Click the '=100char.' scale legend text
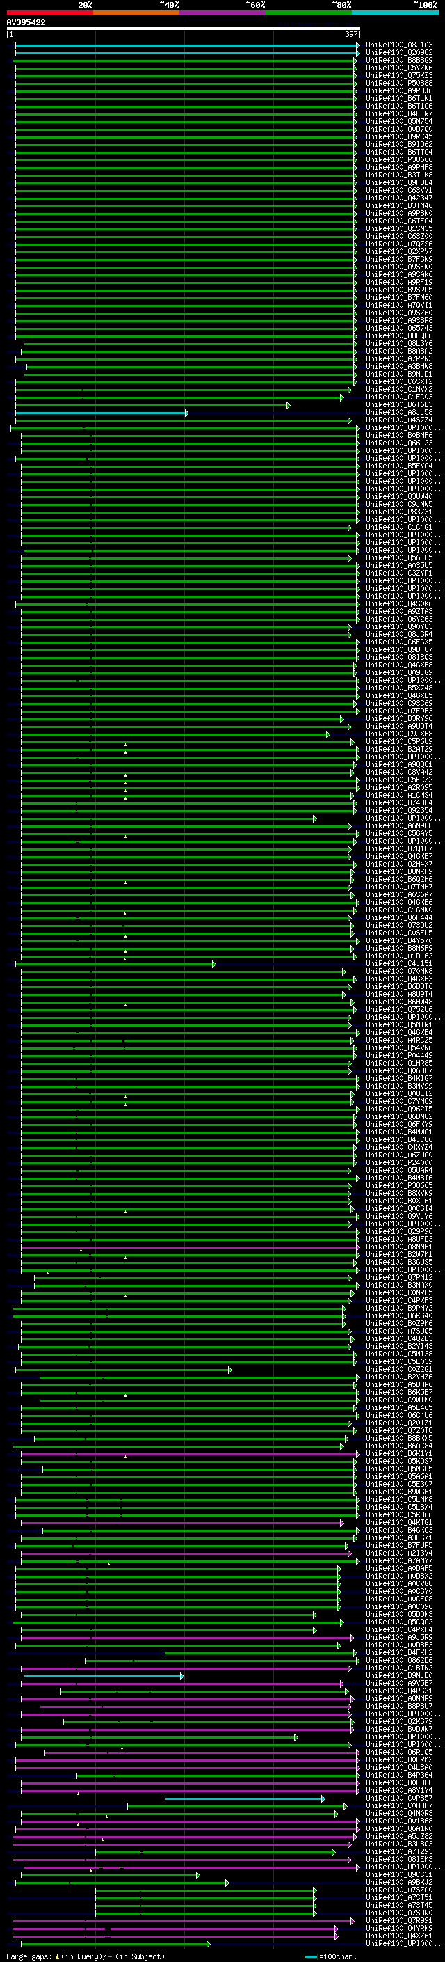Viewport: 445px width, 1962px height. tap(339, 1956)
